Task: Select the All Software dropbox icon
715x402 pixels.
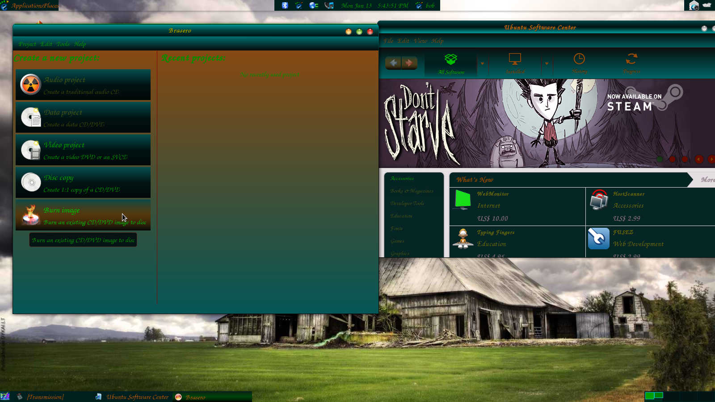Action: pos(451,59)
